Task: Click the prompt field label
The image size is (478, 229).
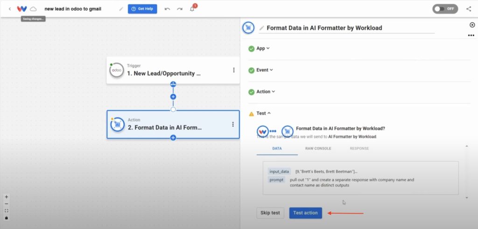Action: tap(276, 180)
